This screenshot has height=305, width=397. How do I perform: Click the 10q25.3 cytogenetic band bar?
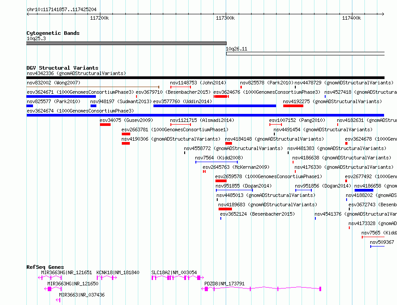click(x=126, y=43)
